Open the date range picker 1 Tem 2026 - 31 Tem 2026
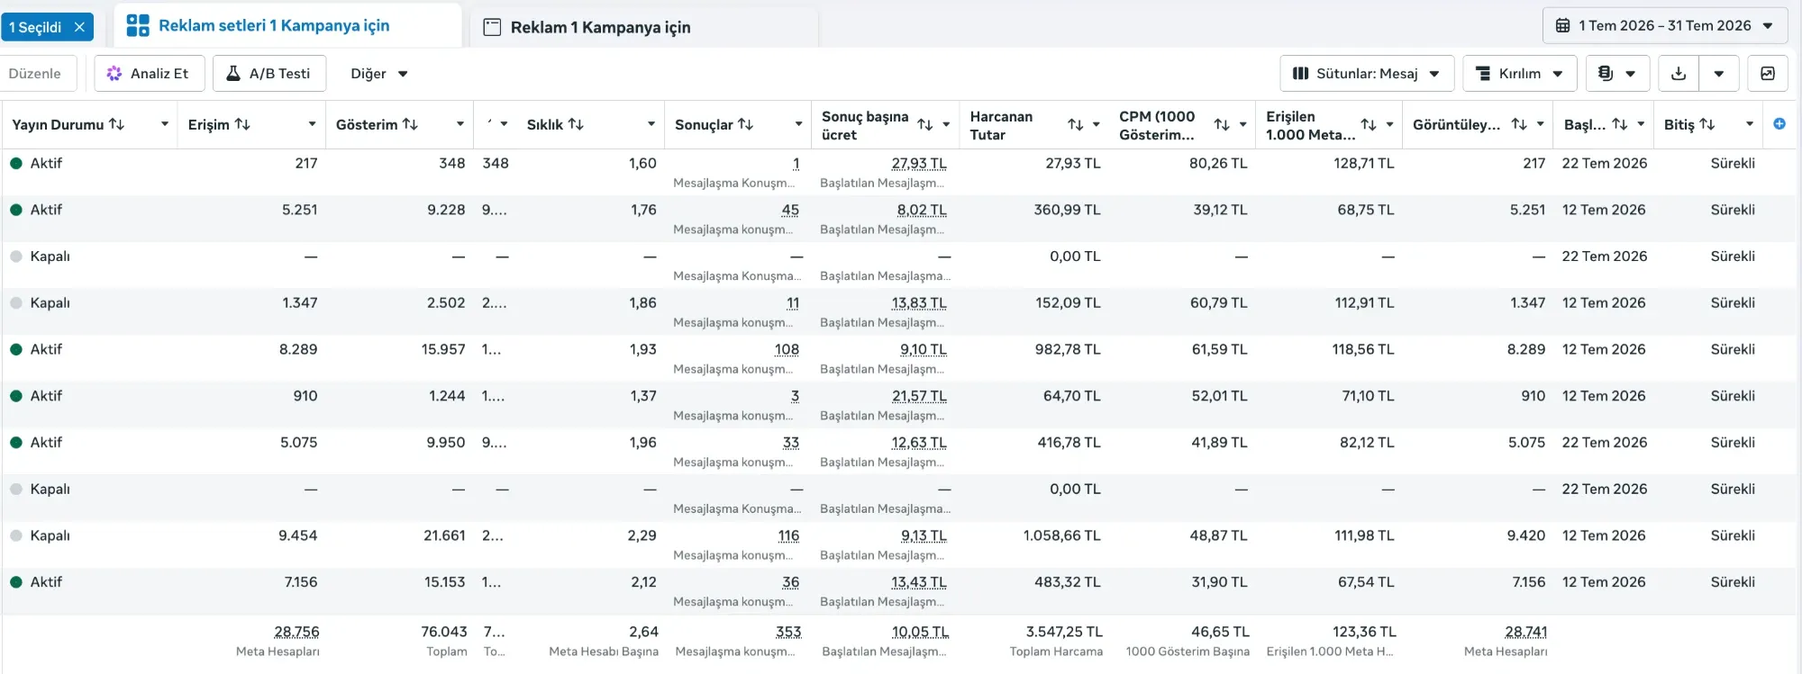This screenshot has height=674, width=1802. click(x=1665, y=26)
